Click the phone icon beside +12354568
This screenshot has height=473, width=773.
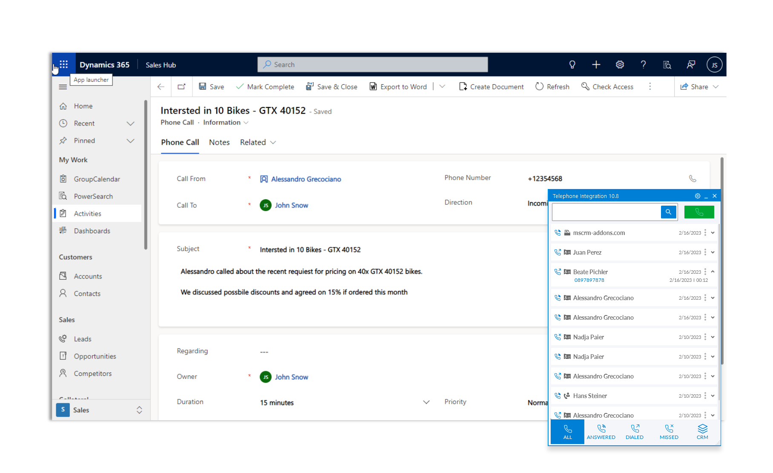[x=693, y=178]
